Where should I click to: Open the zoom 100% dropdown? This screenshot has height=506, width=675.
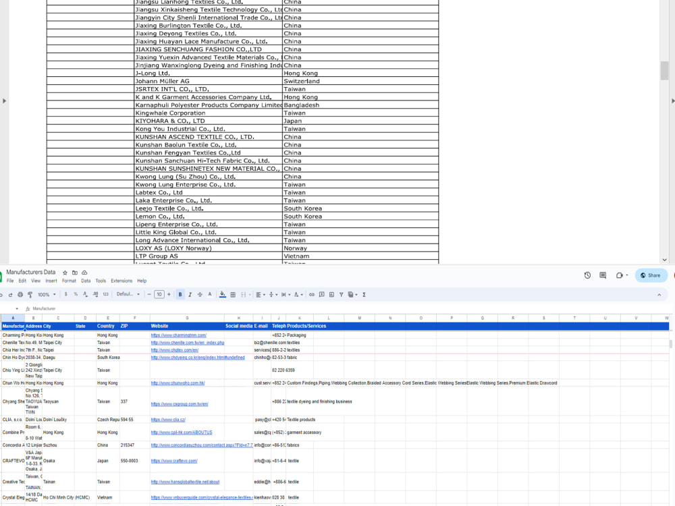coord(47,295)
